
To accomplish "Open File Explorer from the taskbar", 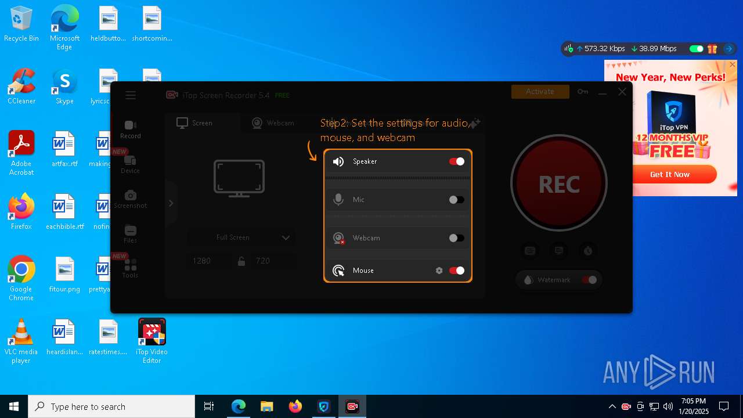I will (266, 406).
